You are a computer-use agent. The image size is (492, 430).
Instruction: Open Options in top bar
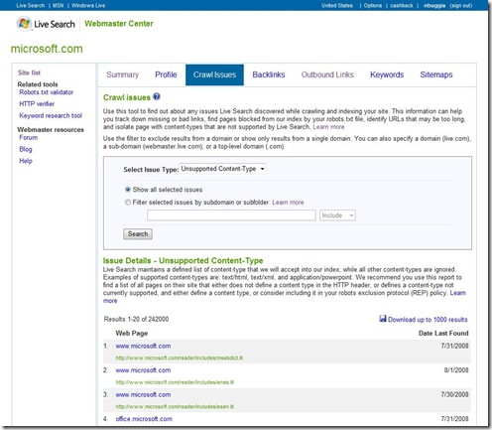[x=373, y=5]
